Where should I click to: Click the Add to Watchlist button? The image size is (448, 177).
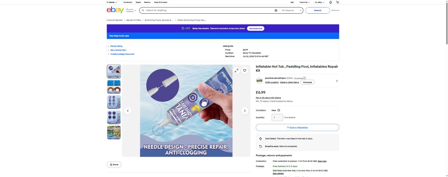click(x=297, y=128)
